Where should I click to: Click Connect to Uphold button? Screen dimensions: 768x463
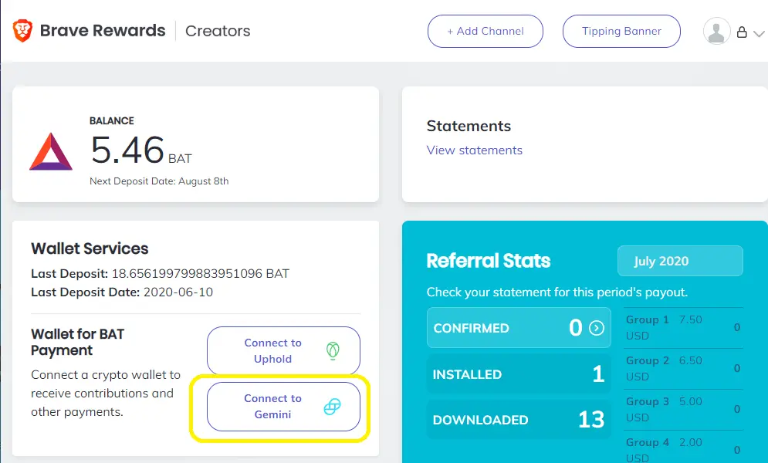(x=283, y=351)
